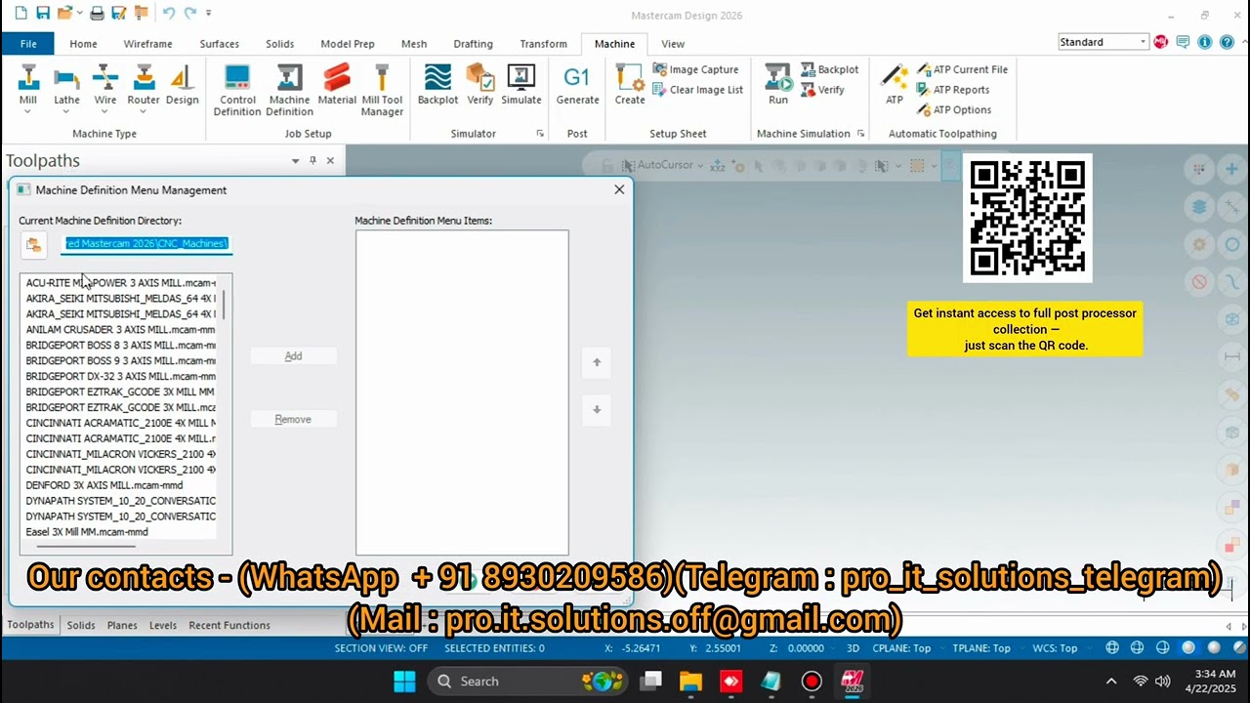Open the Machine Simulation dialog launcher
The height and width of the screenshot is (703, 1250).
pos(860,134)
